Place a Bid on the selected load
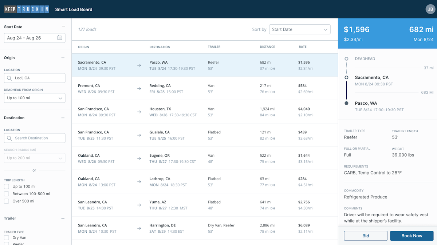 366,236
